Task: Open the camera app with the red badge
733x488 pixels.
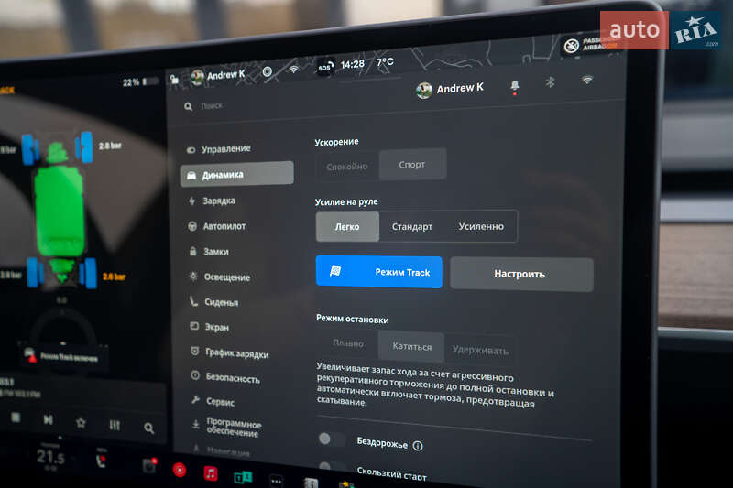Action: (x=149, y=465)
